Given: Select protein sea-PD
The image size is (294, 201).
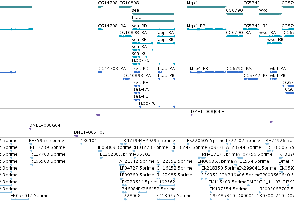Looking at the screenshot, I should coord(141,69).
